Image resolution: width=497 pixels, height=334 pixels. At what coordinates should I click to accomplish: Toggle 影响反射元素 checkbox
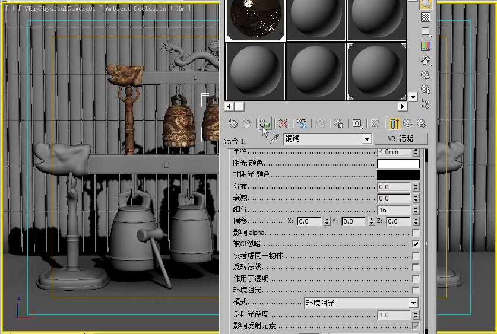click(416, 326)
